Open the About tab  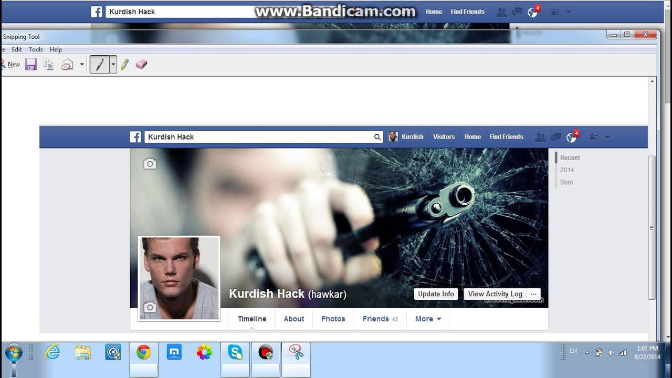click(294, 319)
